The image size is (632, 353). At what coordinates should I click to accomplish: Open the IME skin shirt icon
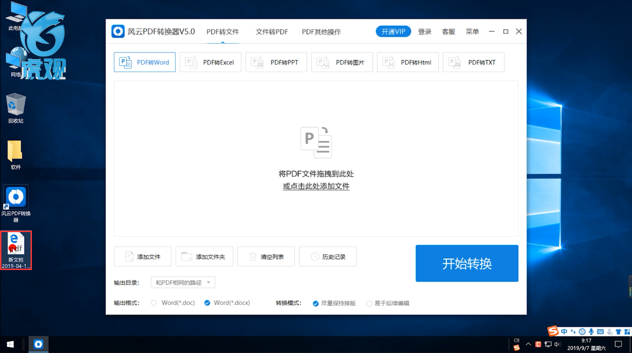618,331
